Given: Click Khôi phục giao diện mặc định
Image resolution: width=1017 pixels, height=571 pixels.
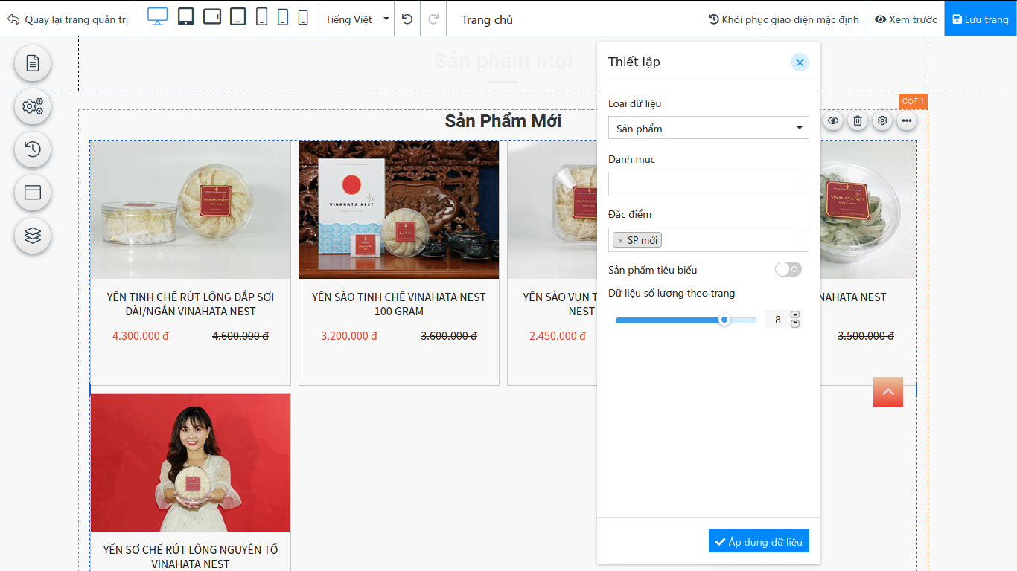Looking at the screenshot, I should [x=783, y=19].
